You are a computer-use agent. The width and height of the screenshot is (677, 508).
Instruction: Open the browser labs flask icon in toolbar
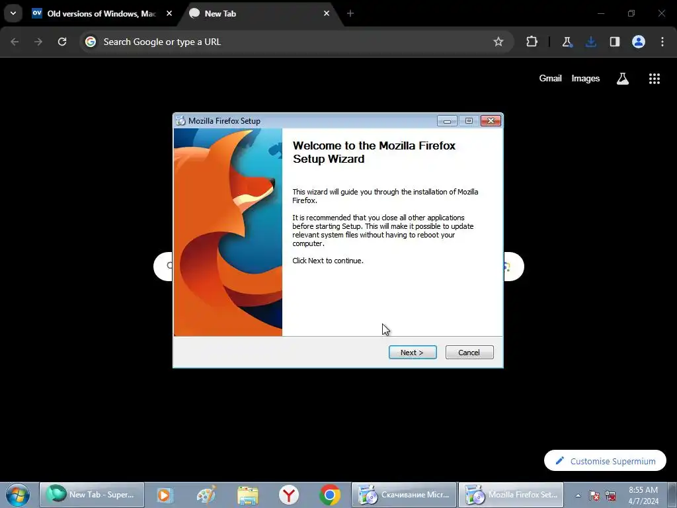[567, 42]
